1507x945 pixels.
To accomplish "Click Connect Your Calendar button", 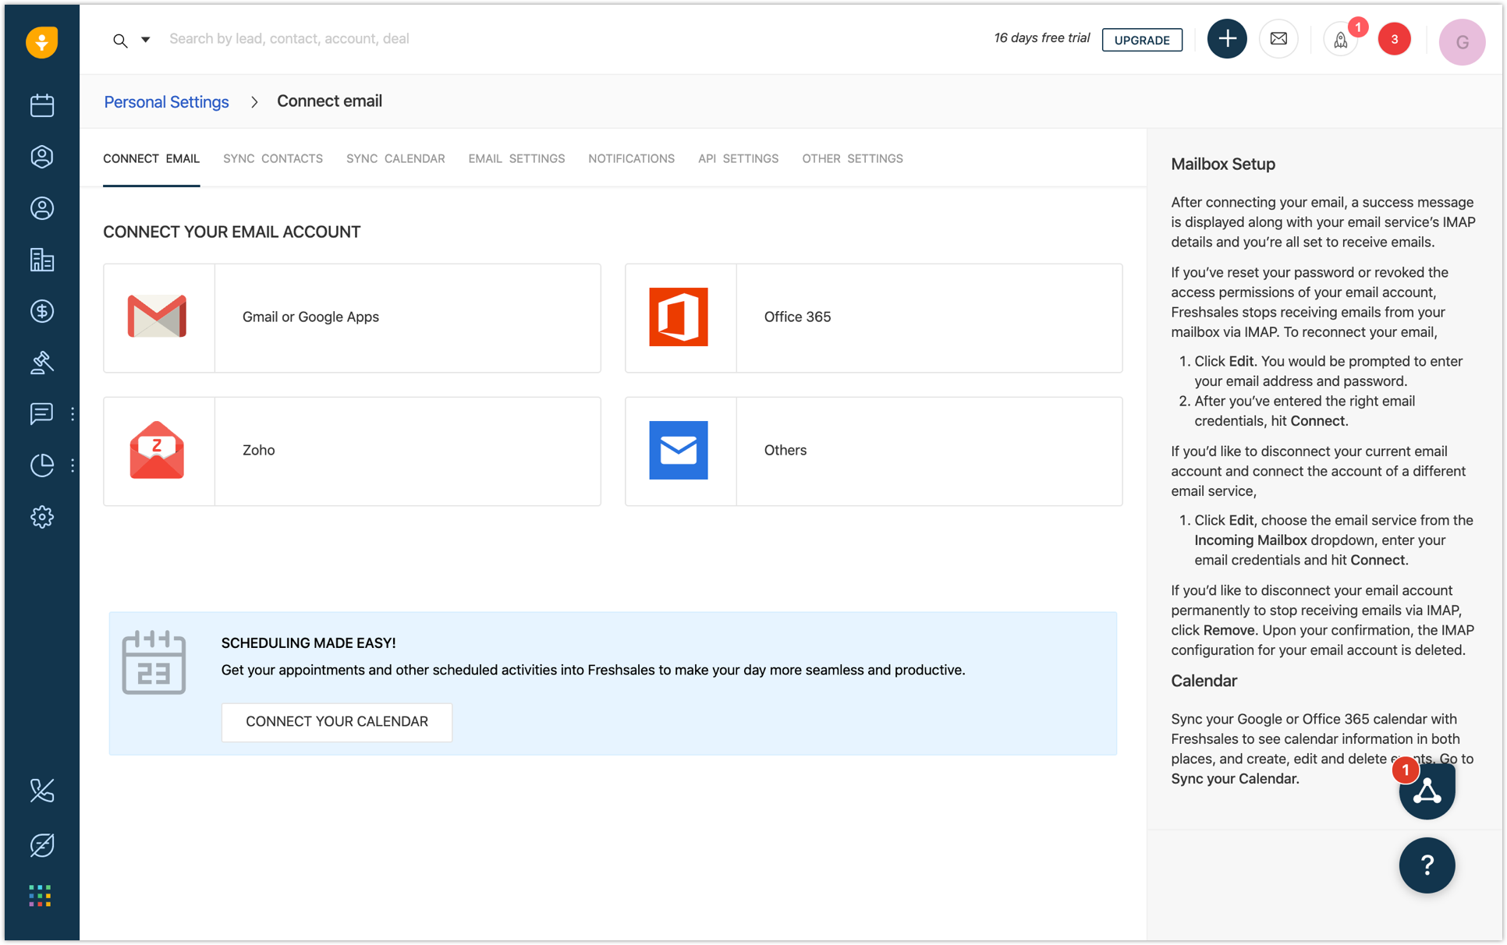I will (x=337, y=721).
